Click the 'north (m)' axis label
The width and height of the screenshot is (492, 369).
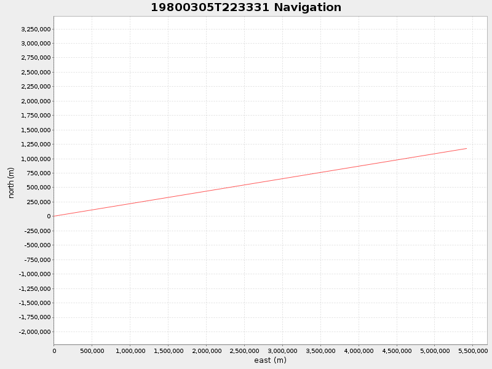pos(11,183)
